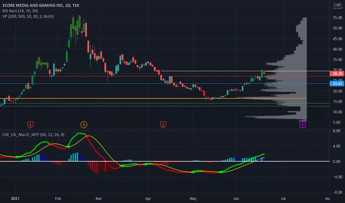Click the CAD currency button

pos(337,5)
